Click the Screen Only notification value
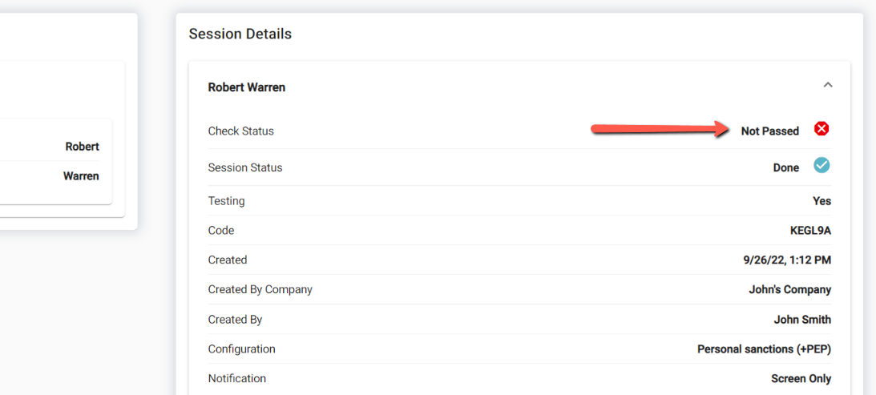This screenshot has width=876, height=395. coord(801,379)
